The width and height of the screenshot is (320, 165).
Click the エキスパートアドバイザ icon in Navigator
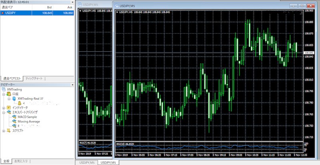point(8,113)
